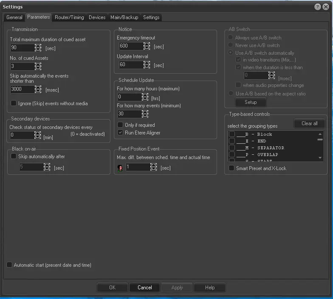Decrease Total maximum duration of cued asset

click(38, 50)
